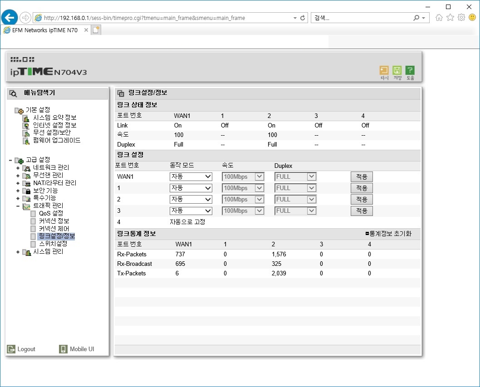
Task: Click the 저장 (save) icon in header
Action: tap(397, 70)
